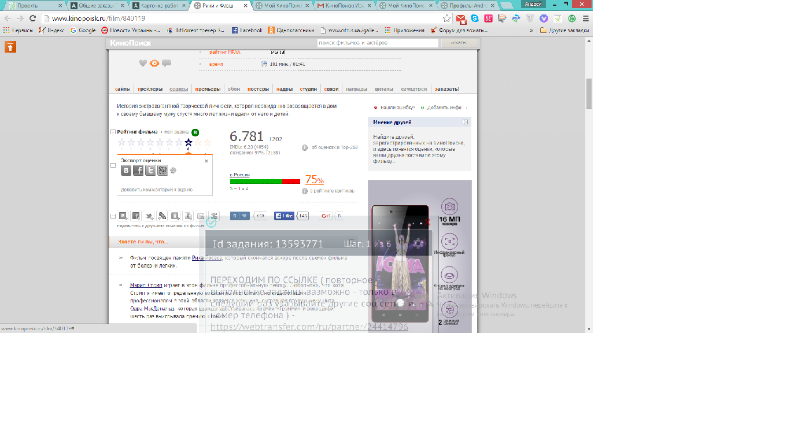Viewport: 790px width, 444px height.
Task: Close the rating export popup
Action: pyautogui.click(x=206, y=161)
